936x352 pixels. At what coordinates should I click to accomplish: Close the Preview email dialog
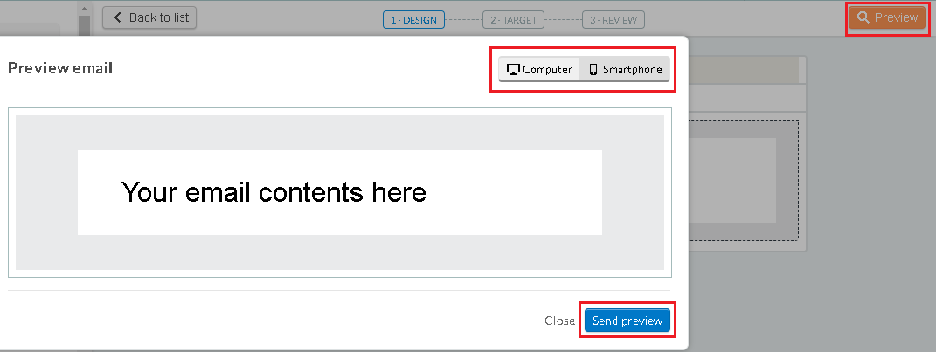click(559, 321)
